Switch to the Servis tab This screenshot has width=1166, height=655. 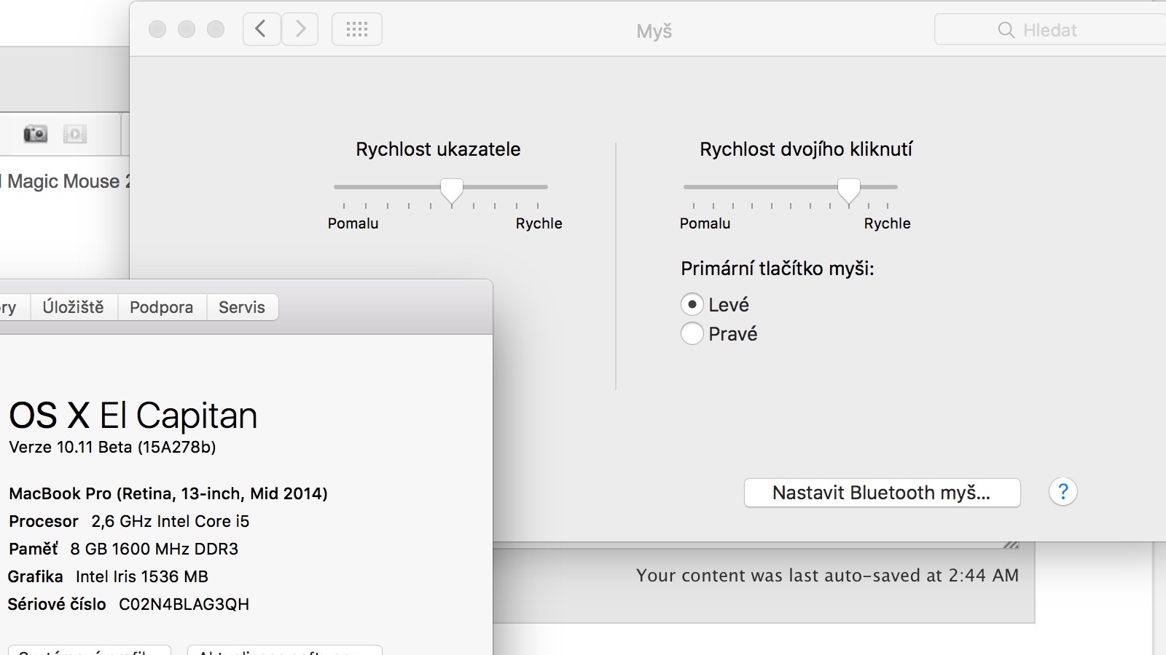[x=242, y=307]
